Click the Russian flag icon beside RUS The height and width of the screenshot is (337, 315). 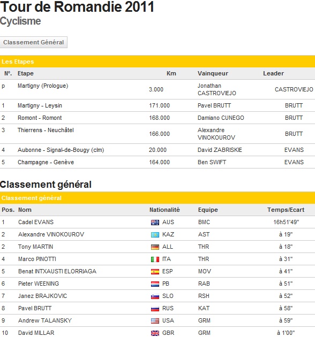155,309
